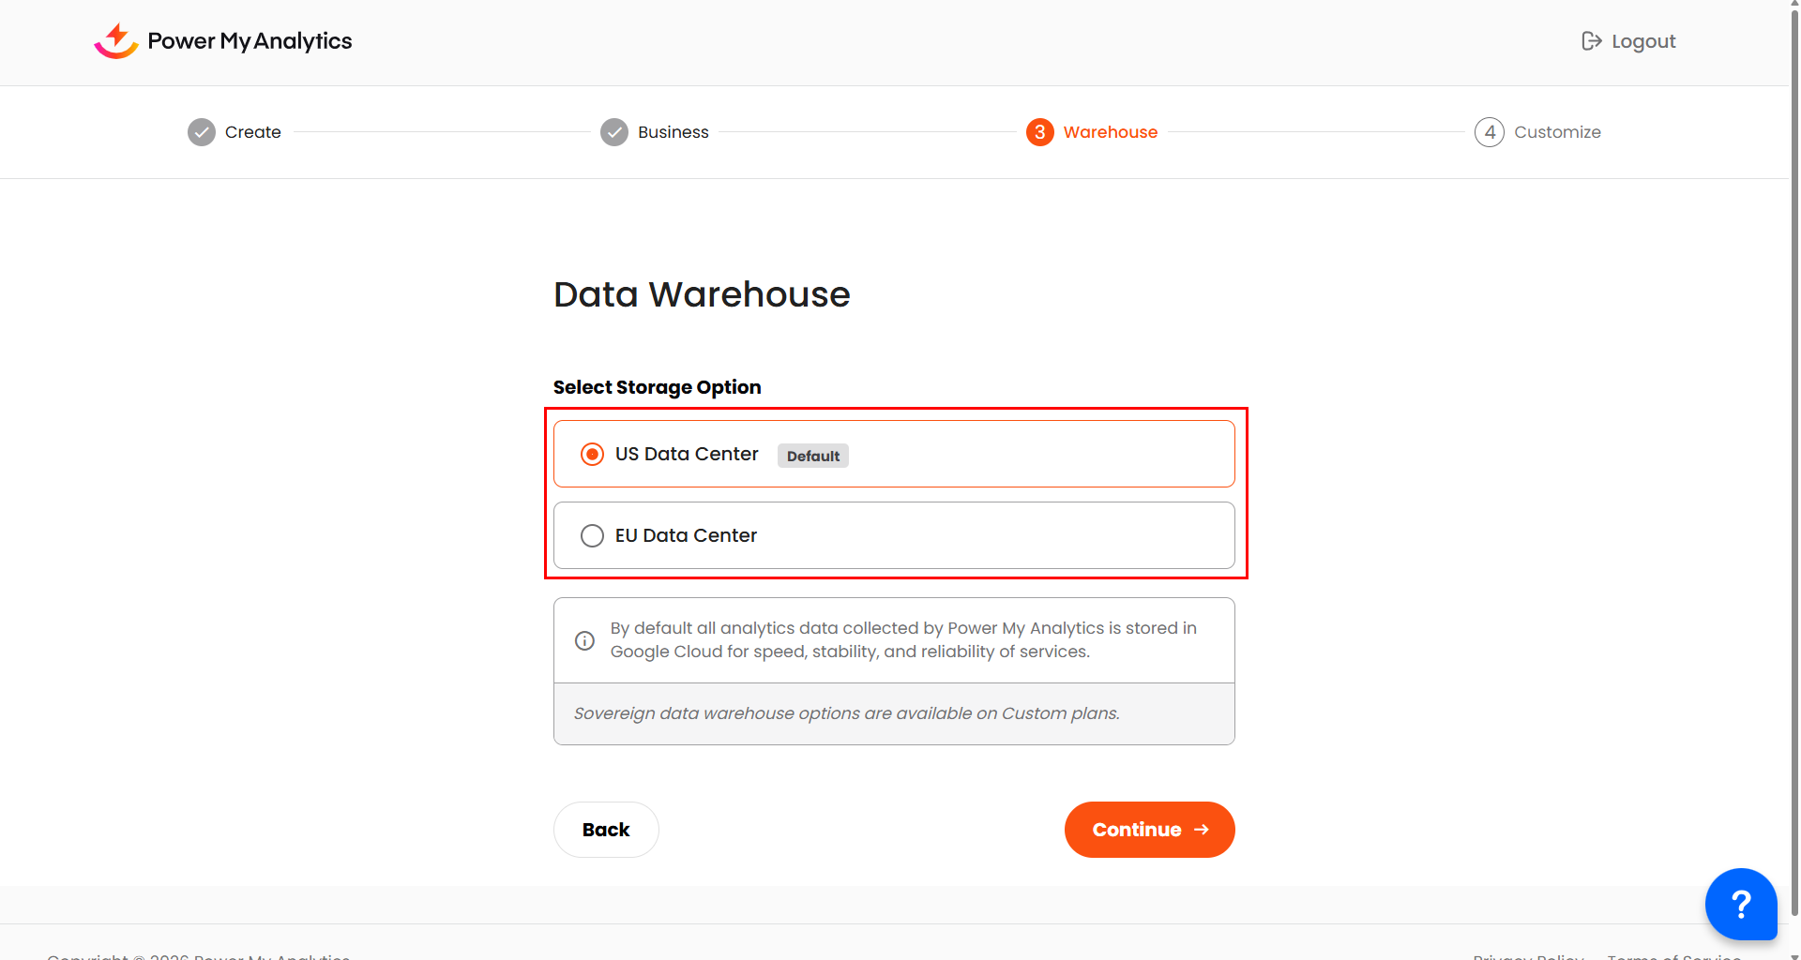Click the Power My Analytics brand name
Image resolution: width=1801 pixels, height=960 pixels.
(x=250, y=41)
